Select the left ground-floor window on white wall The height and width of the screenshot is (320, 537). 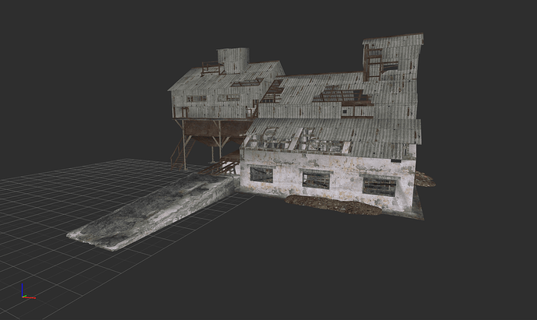pos(261,174)
